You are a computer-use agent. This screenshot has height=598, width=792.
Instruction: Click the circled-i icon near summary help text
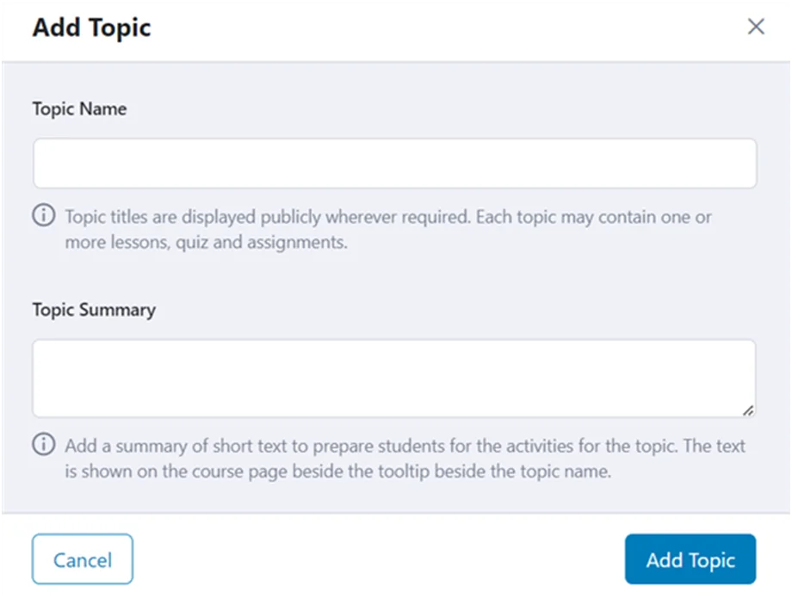point(43,445)
